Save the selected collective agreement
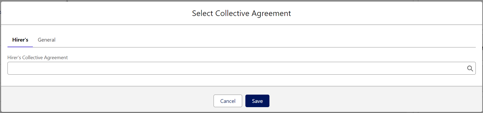 257,101
